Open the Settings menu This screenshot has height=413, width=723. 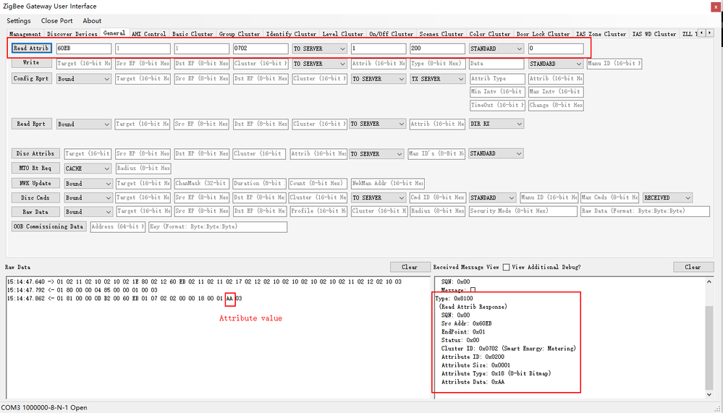[x=18, y=21]
